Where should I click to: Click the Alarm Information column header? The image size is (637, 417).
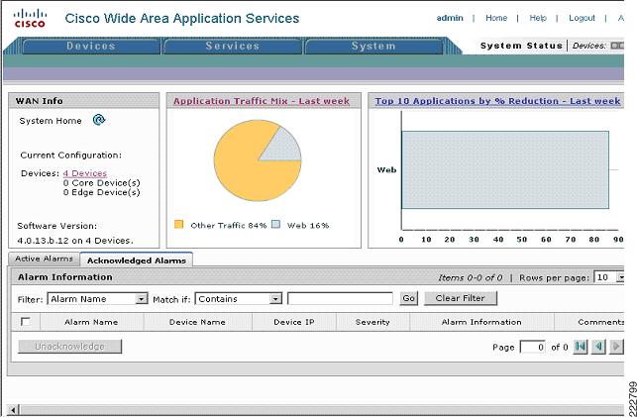click(x=481, y=322)
